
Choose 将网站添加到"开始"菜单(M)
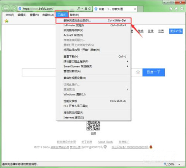point(93,50)
